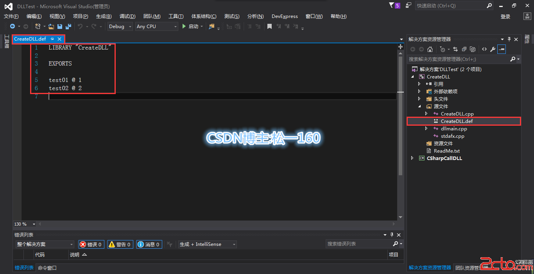Toggle the 消息 0 messages filter
The height and width of the screenshot is (274, 534).
pos(149,244)
